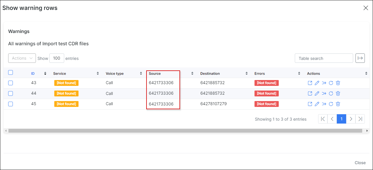Click the Close button at bottom right
This screenshot has height=170, width=373.
pyautogui.click(x=360, y=163)
